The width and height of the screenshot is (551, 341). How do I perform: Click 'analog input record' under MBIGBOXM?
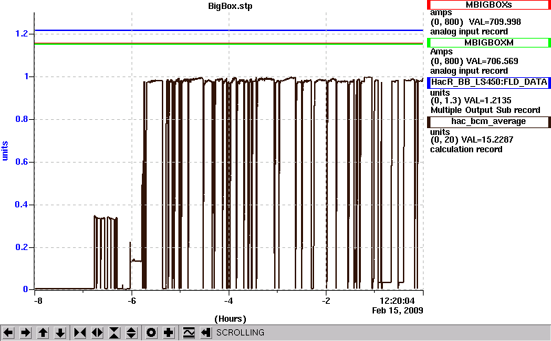[469, 71]
